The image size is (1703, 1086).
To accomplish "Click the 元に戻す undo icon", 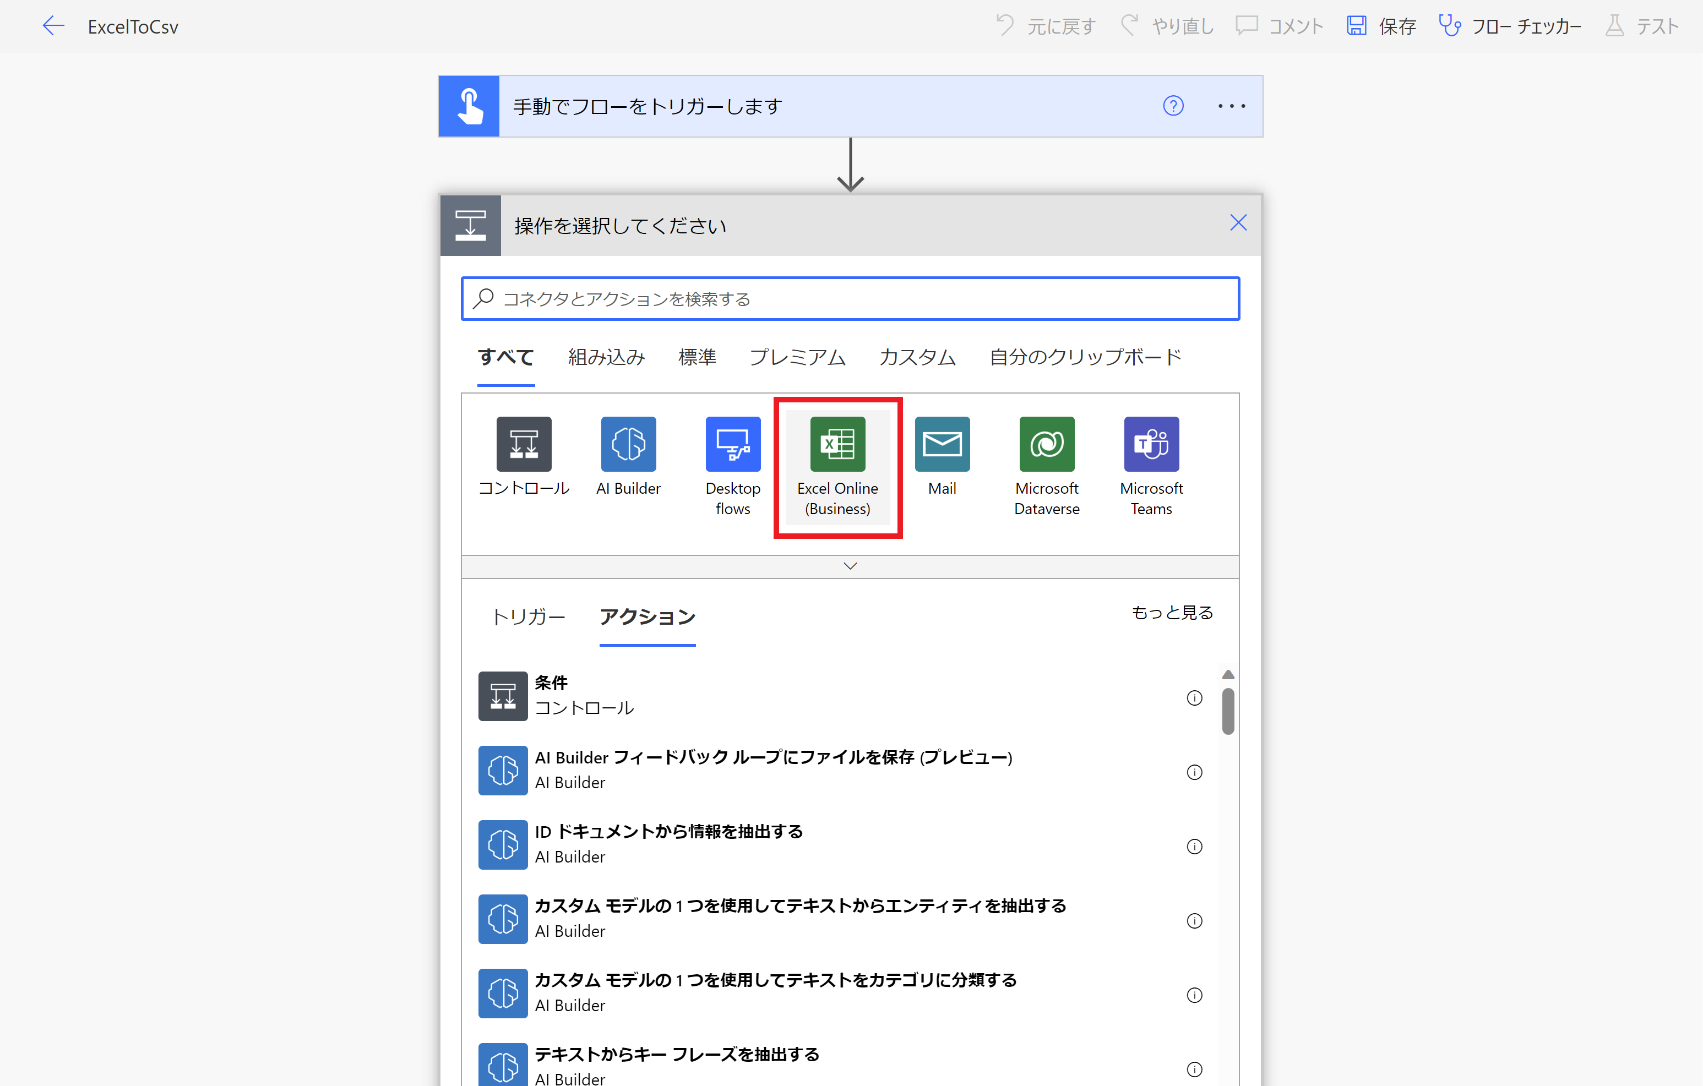I will click(x=1004, y=25).
